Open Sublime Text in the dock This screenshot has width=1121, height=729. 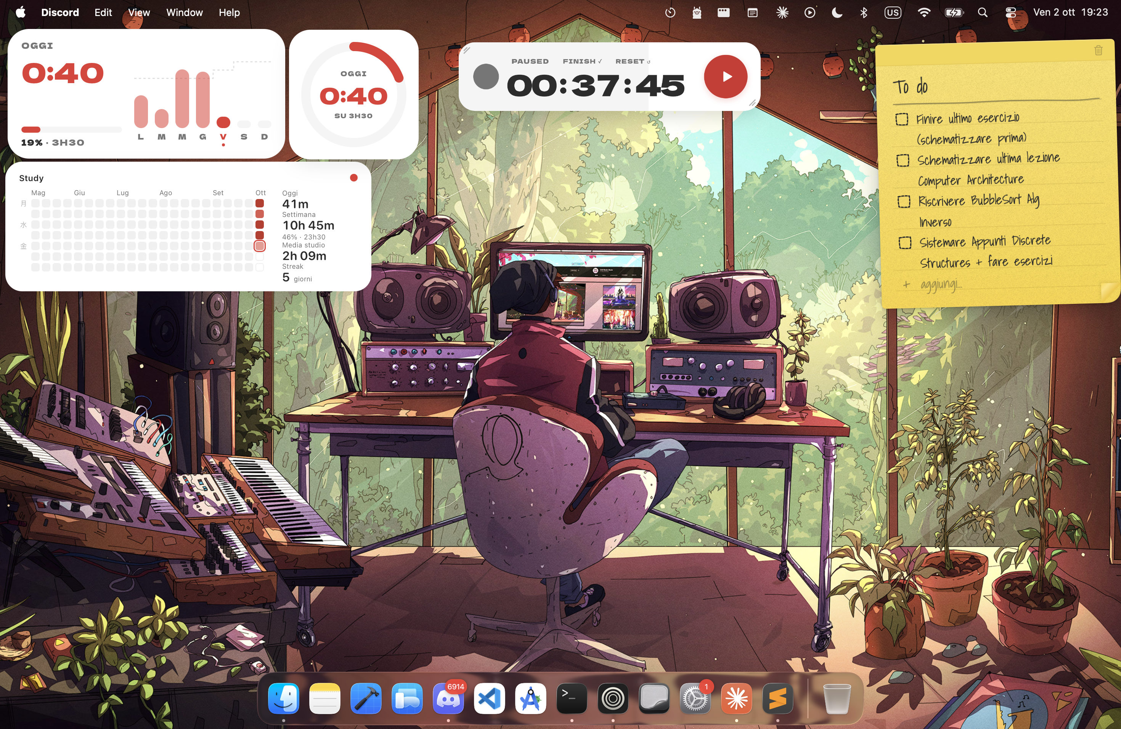(777, 698)
